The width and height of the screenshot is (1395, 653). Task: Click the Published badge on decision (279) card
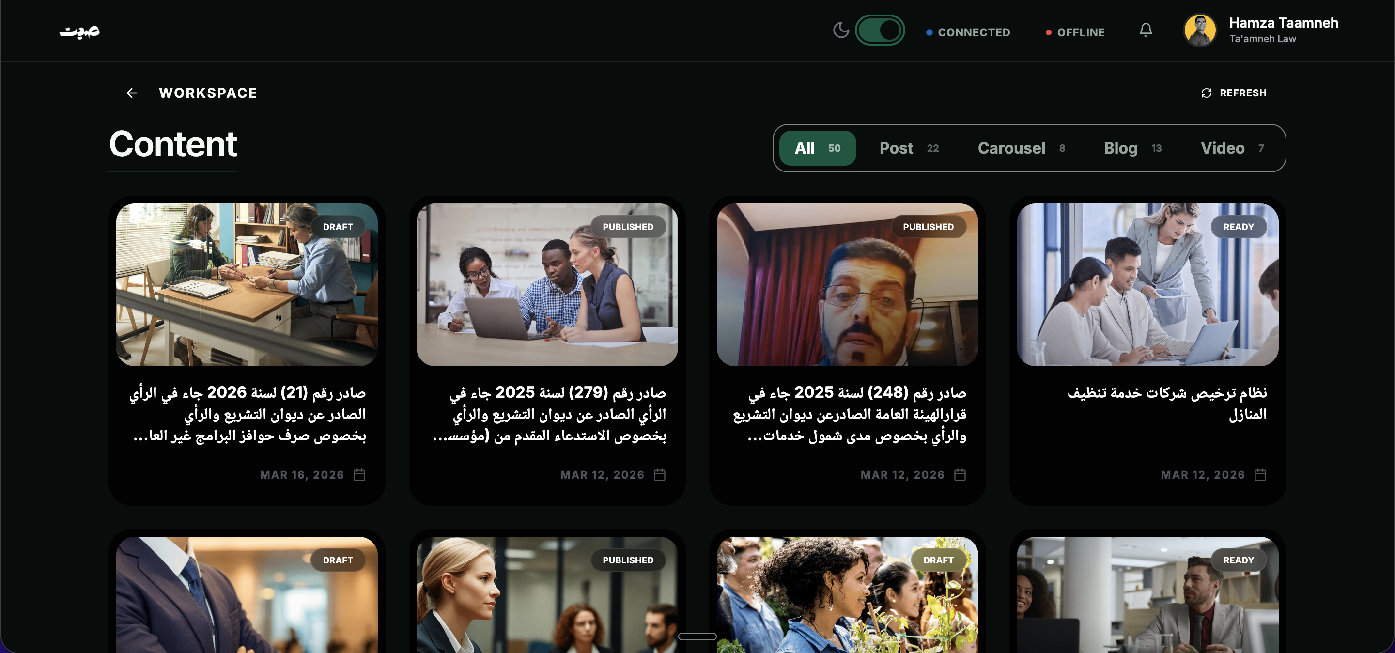(x=628, y=227)
